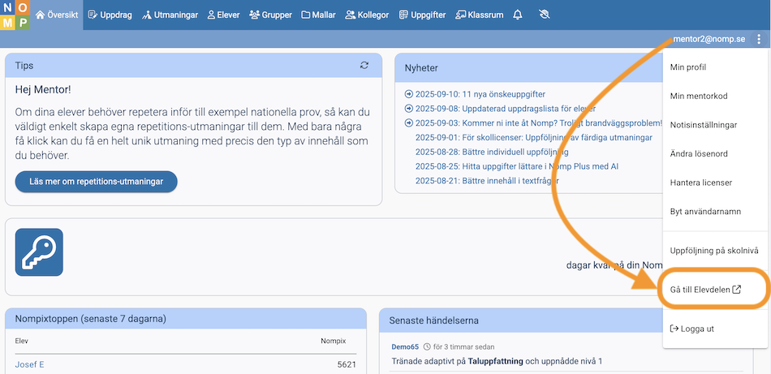Screen dimensions: 771x374
Task: Open the Översikt home tab
Action: tap(58, 15)
